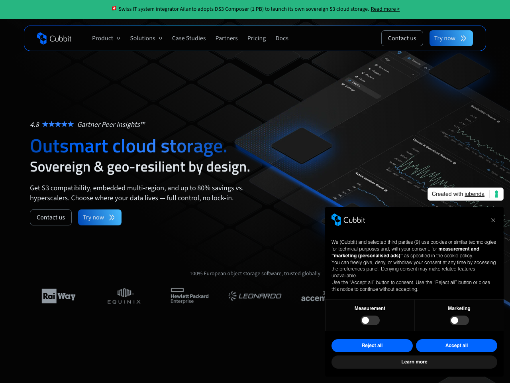Click the green iubenda badge icon
The width and height of the screenshot is (510, 383).
tap(496, 194)
